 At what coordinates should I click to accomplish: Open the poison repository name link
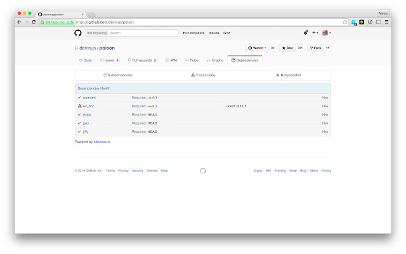[107, 48]
